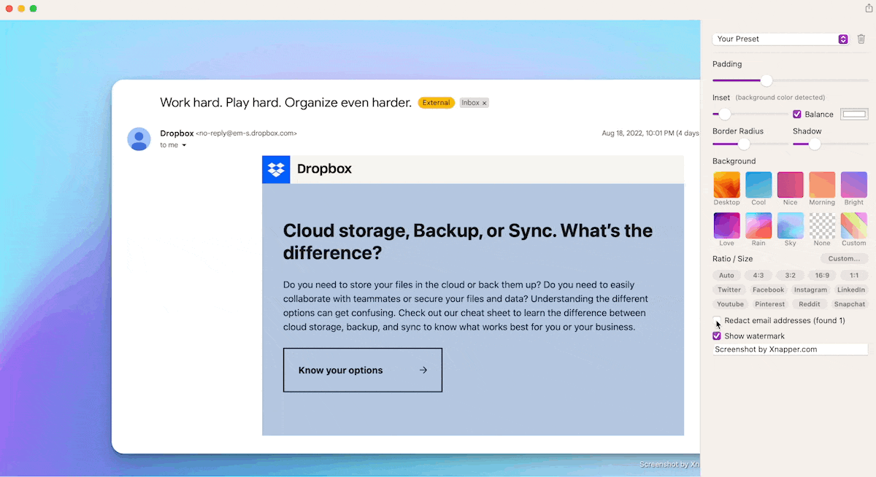Edit the watermark text field

pyautogui.click(x=790, y=349)
